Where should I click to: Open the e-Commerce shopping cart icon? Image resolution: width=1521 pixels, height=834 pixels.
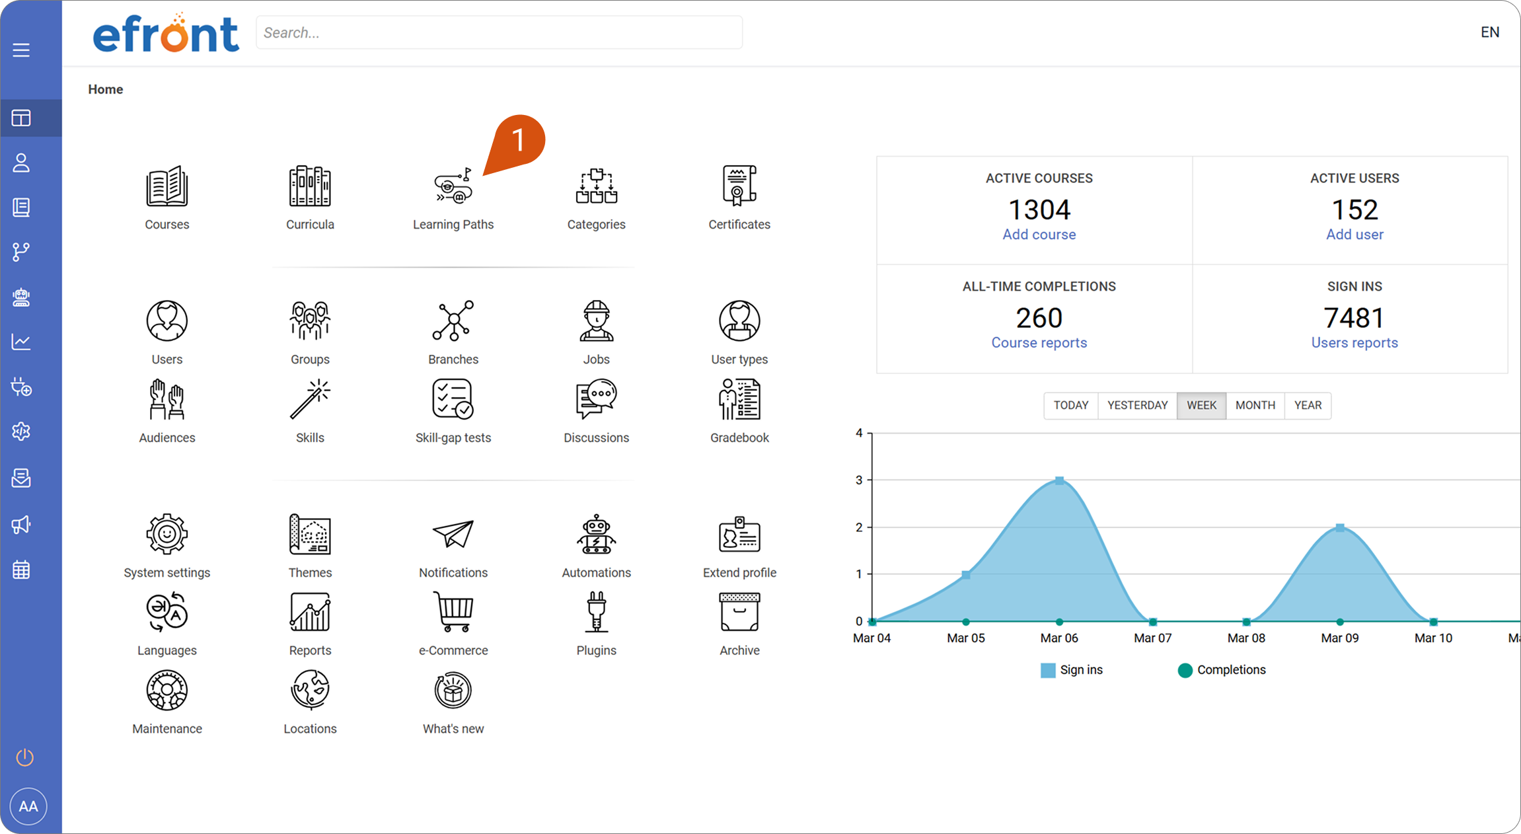[x=453, y=612]
